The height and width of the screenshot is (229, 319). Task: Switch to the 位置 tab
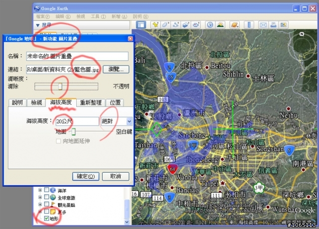click(x=115, y=103)
